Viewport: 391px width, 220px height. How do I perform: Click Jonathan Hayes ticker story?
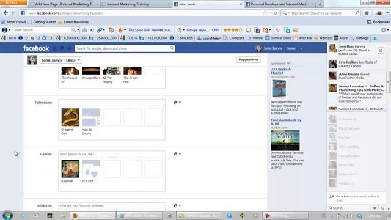[357, 50]
